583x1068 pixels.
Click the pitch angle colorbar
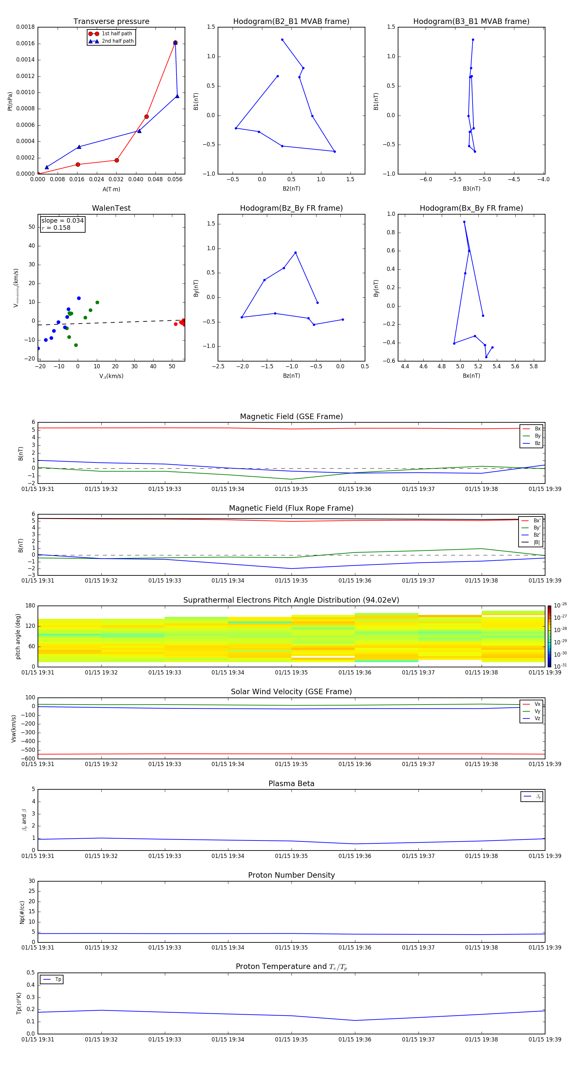549,636
